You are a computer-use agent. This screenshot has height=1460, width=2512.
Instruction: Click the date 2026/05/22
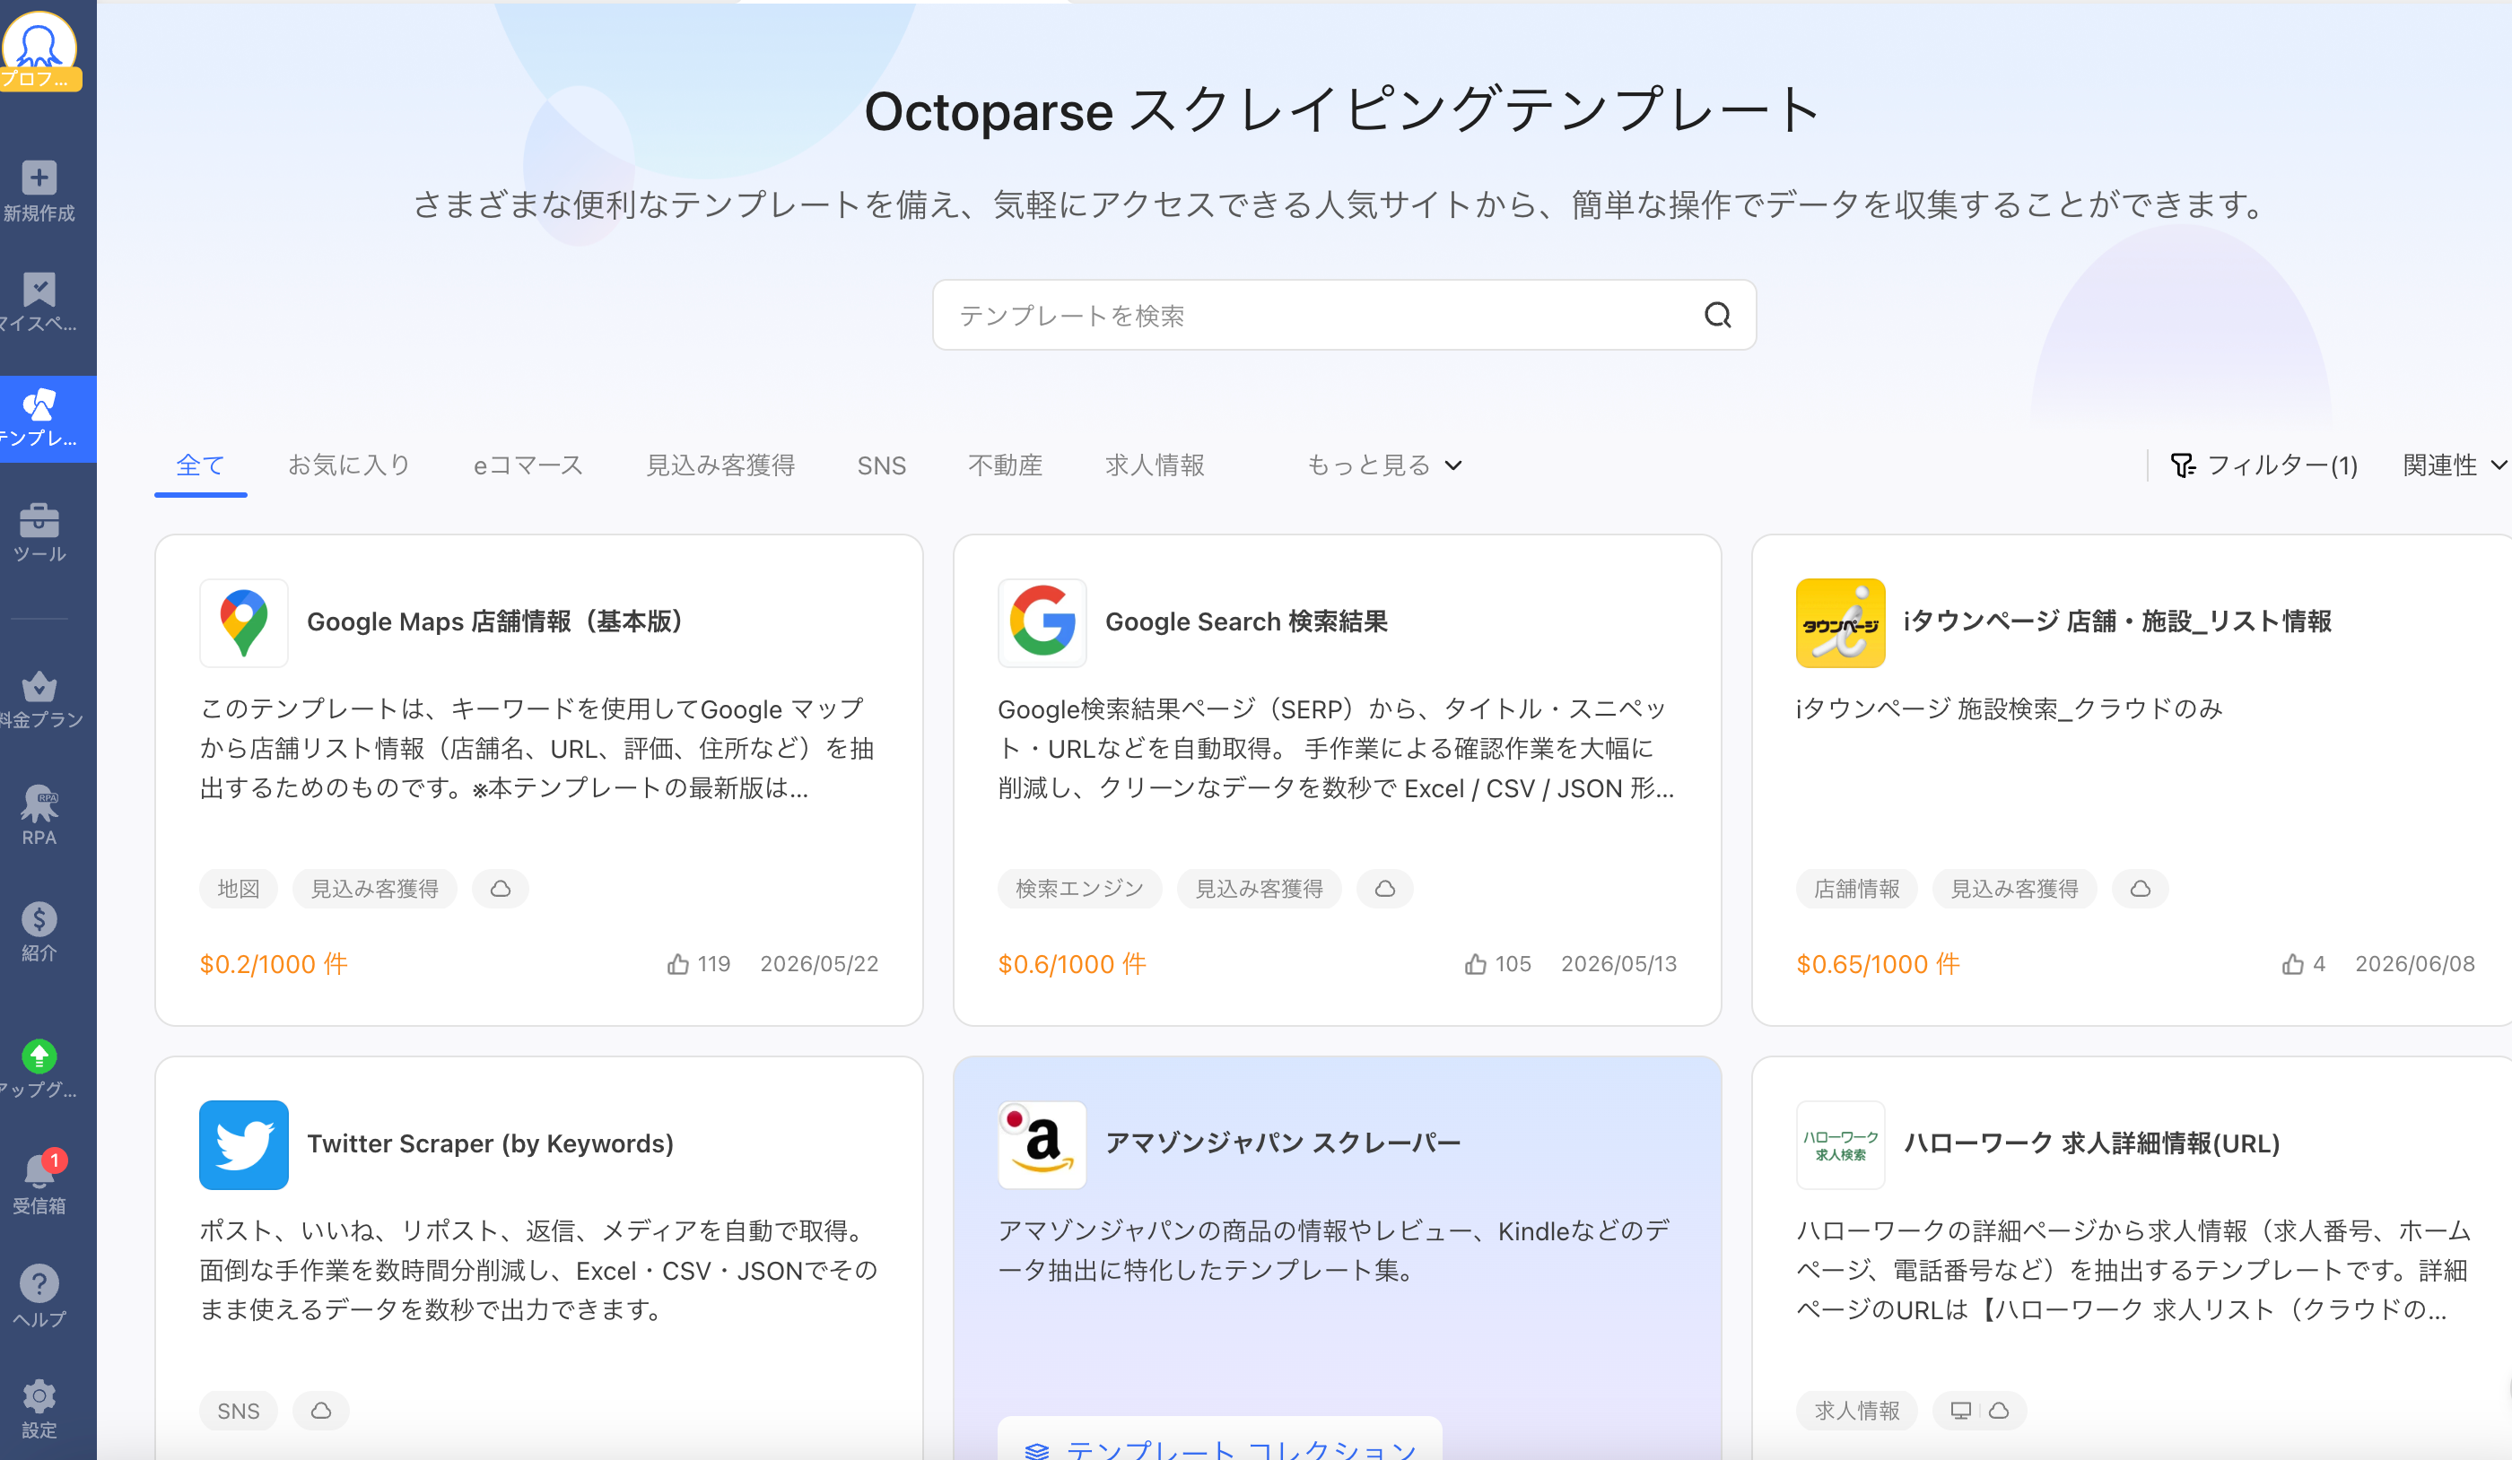click(x=819, y=964)
